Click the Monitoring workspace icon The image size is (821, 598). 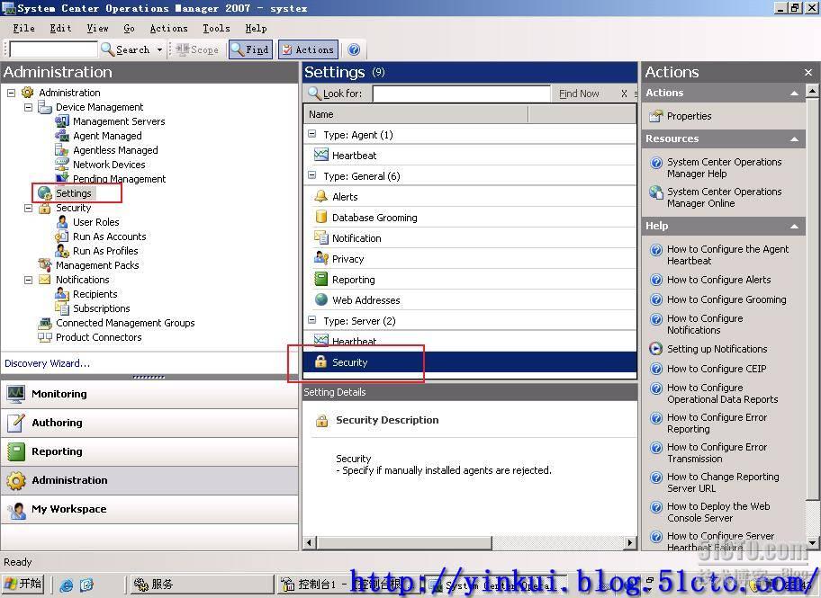(16, 394)
